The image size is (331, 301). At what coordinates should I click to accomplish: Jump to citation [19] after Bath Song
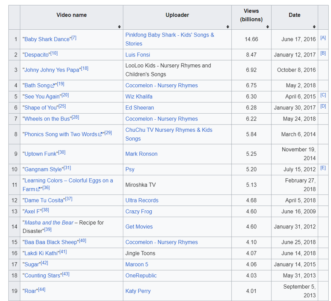pos(61,84)
